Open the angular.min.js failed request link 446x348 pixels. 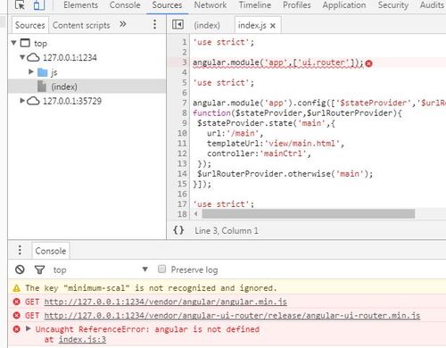click(x=166, y=302)
